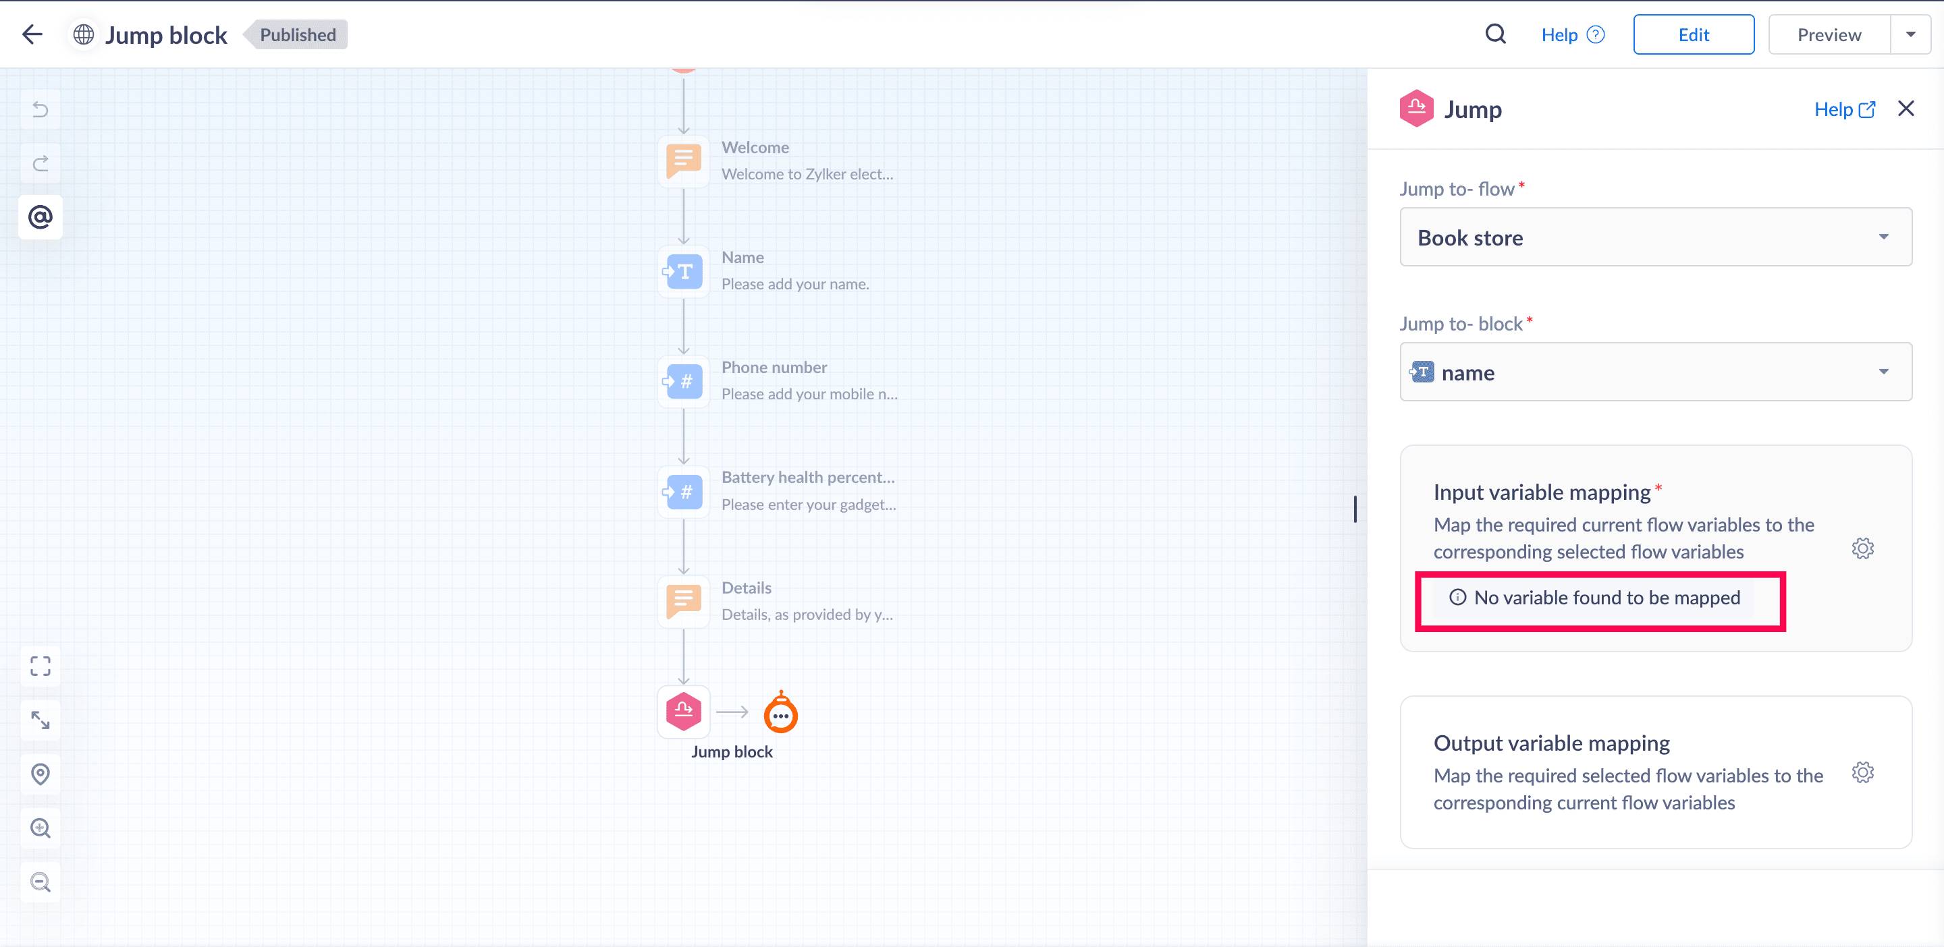Click the 'Welcome to Zylker elect...' text
The height and width of the screenshot is (947, 1944).
coord(807,173)
